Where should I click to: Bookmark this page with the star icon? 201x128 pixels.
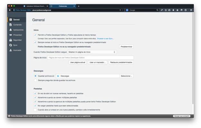166,10
